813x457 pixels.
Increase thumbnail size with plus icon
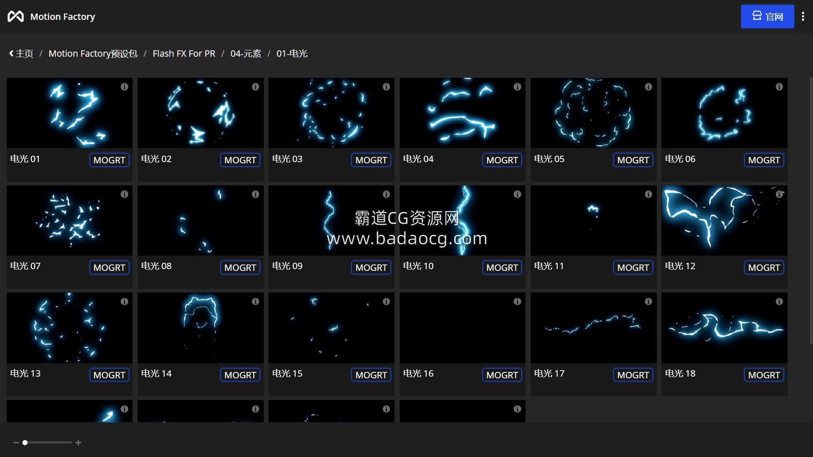point(78,443)
